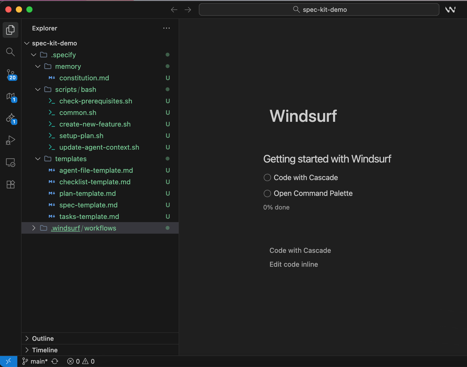Viewport: 467px width, 367px height.
Task: Open the Extensions view icon
Action: tap(11, 185)
